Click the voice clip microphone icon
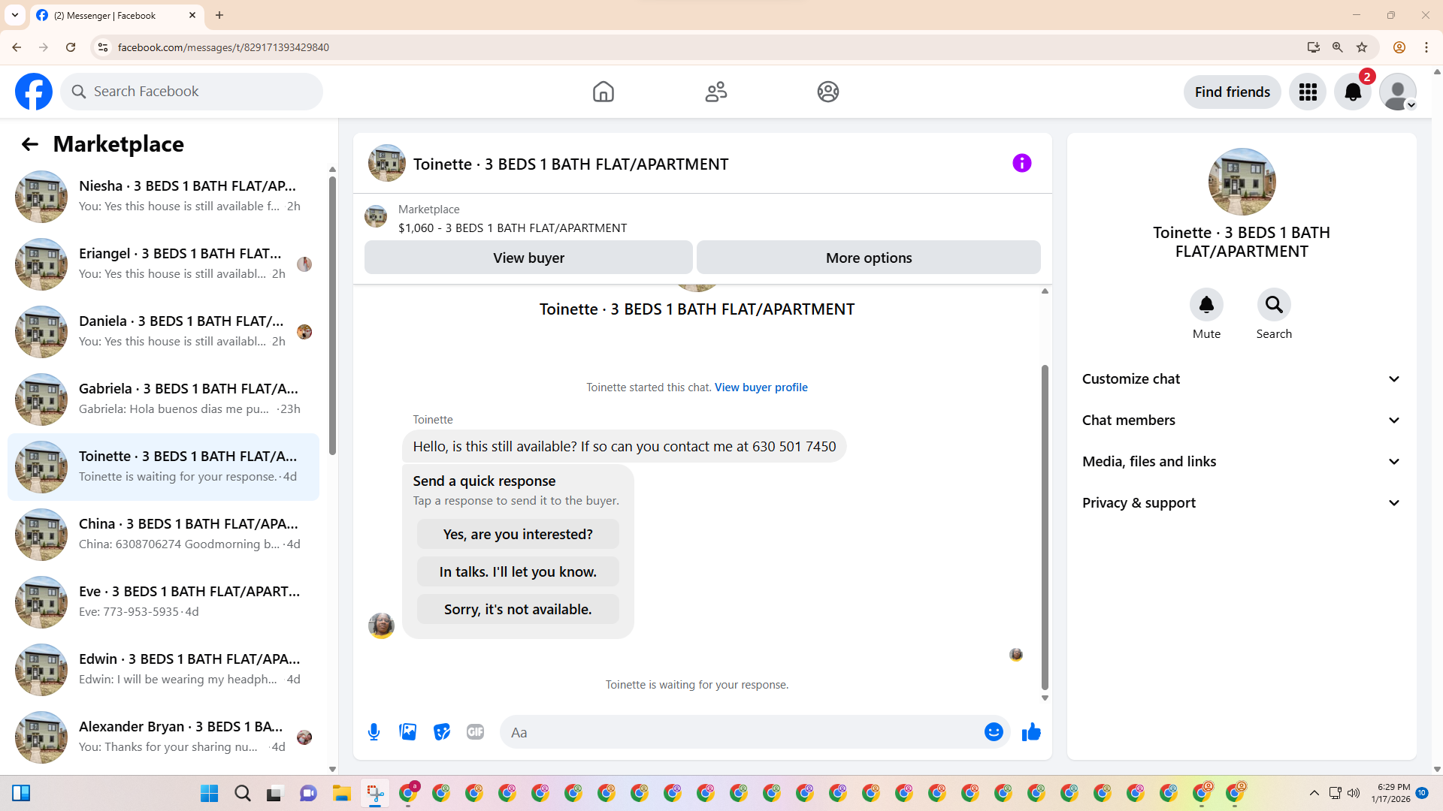 click(374, 732)
